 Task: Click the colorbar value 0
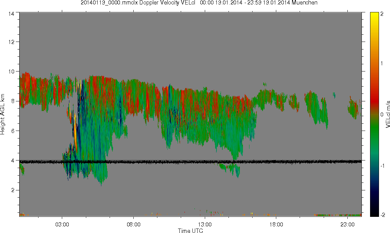click(382, 114)
